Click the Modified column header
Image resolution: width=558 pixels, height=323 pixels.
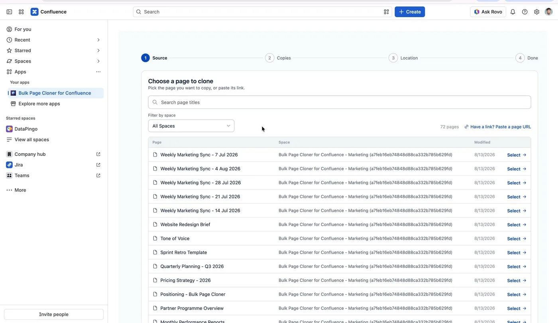click(x=482, y=142)
